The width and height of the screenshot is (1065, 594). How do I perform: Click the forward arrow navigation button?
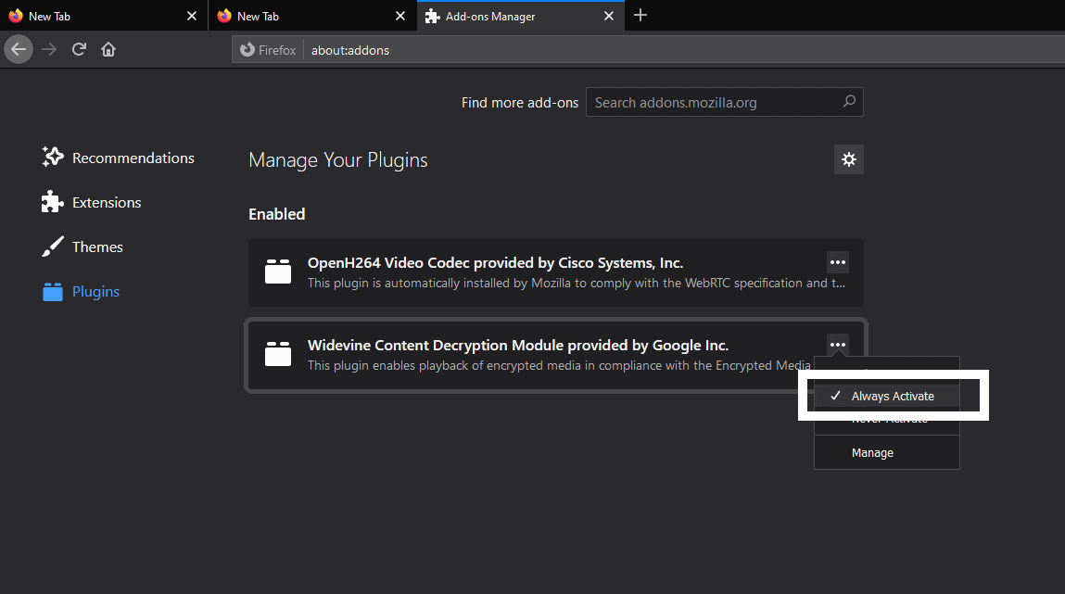pyautogui.click(x=49, y=49)
